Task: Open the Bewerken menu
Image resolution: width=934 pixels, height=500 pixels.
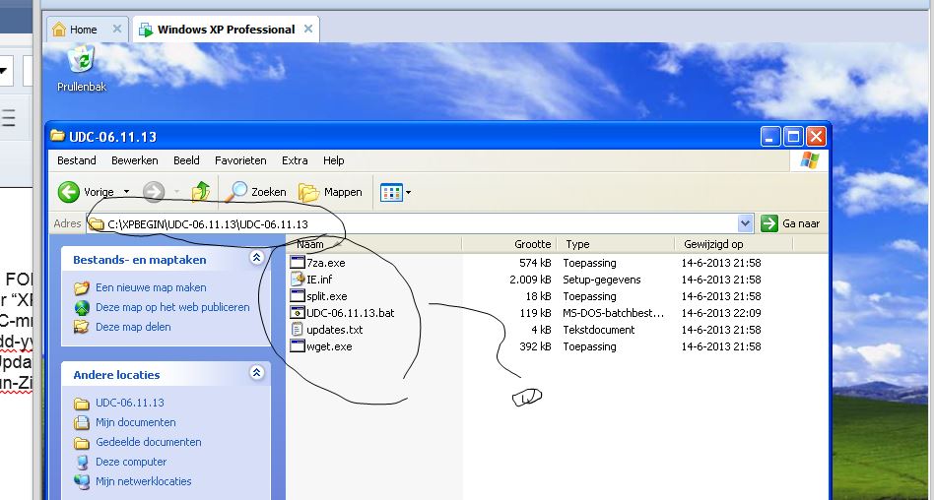Action: (135, 160)
